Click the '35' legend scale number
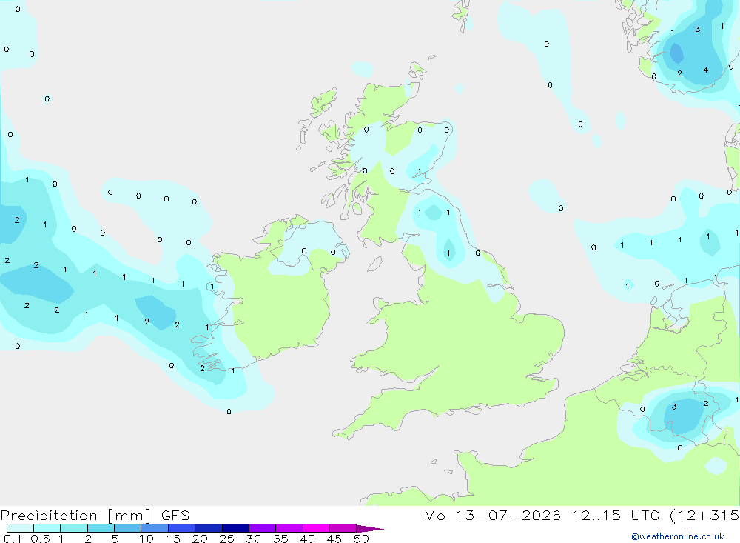This screenshot has width=740, height=543. click(280, 539)
